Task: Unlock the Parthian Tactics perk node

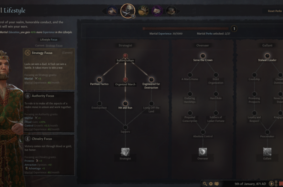Action: click(x=99, y=79)
